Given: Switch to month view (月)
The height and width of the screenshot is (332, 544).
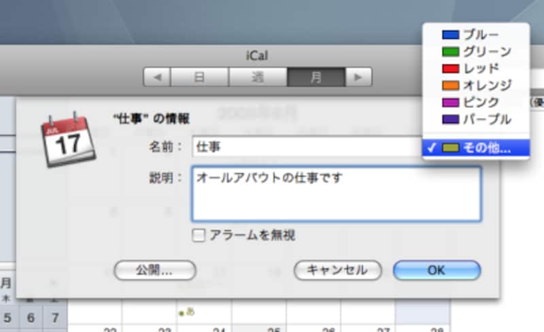Looking at the screenshot, I should [316, 77].
